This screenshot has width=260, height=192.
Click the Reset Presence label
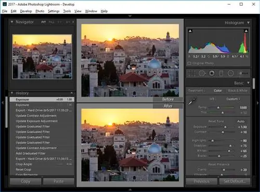[x=219, y=165]
